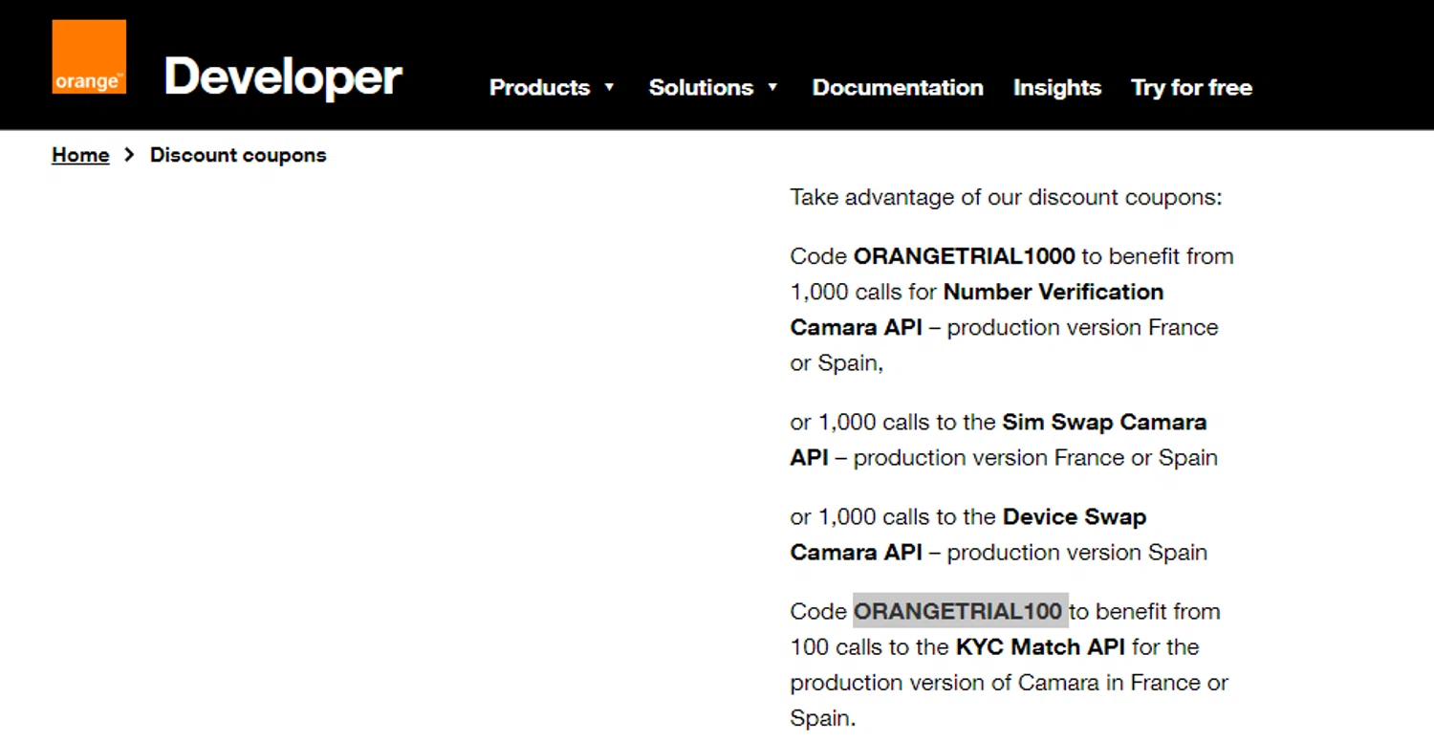The image size is (1434, 742).
Task: Select Try for free
Action: pos(1191,87)
